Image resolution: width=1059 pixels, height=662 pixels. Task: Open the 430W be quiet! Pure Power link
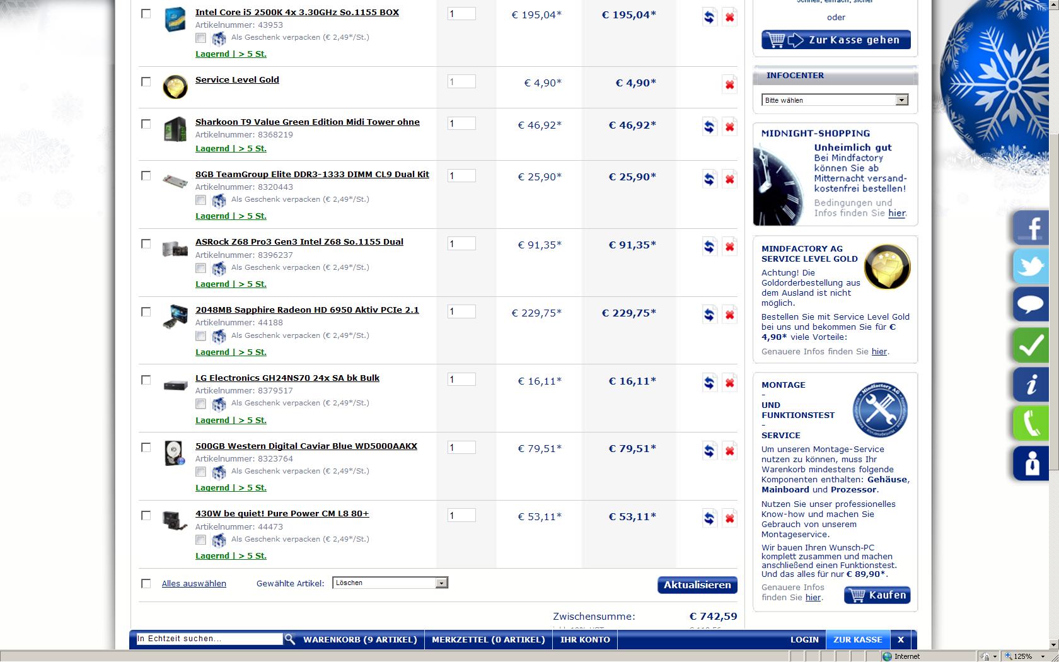pyautogui.click(x=282, y=513)
